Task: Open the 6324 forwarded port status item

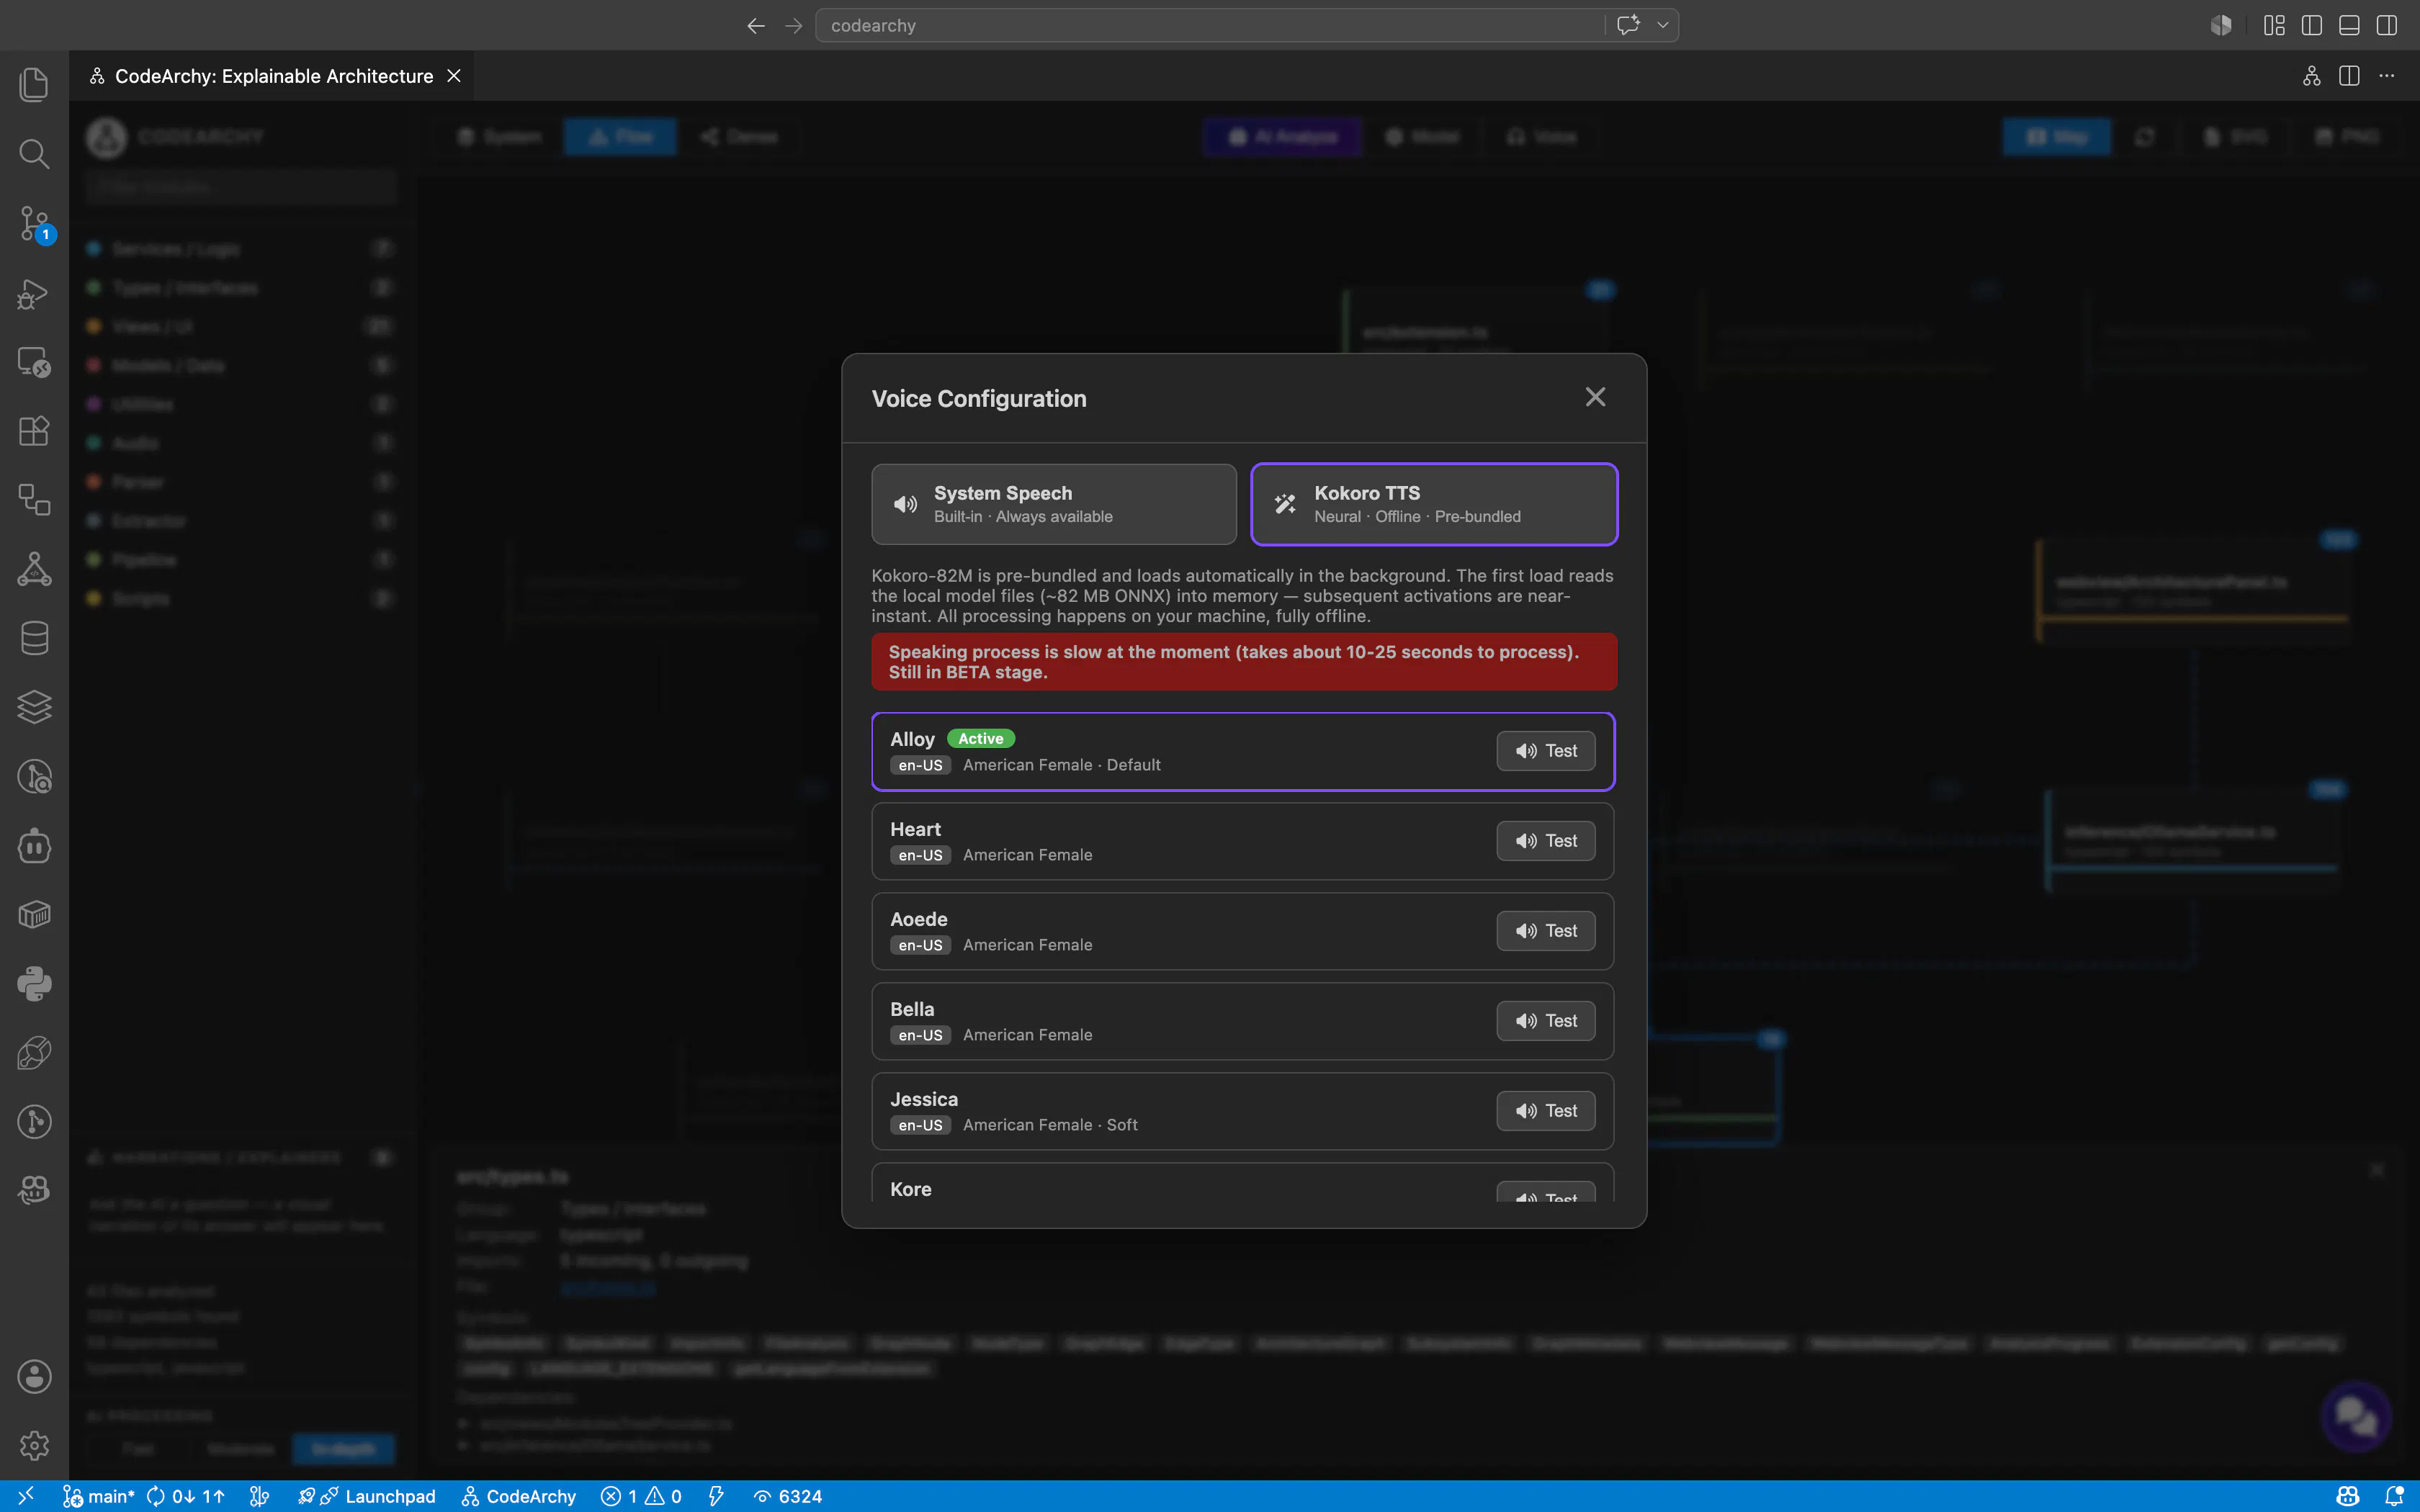Action: (788, 1496)
